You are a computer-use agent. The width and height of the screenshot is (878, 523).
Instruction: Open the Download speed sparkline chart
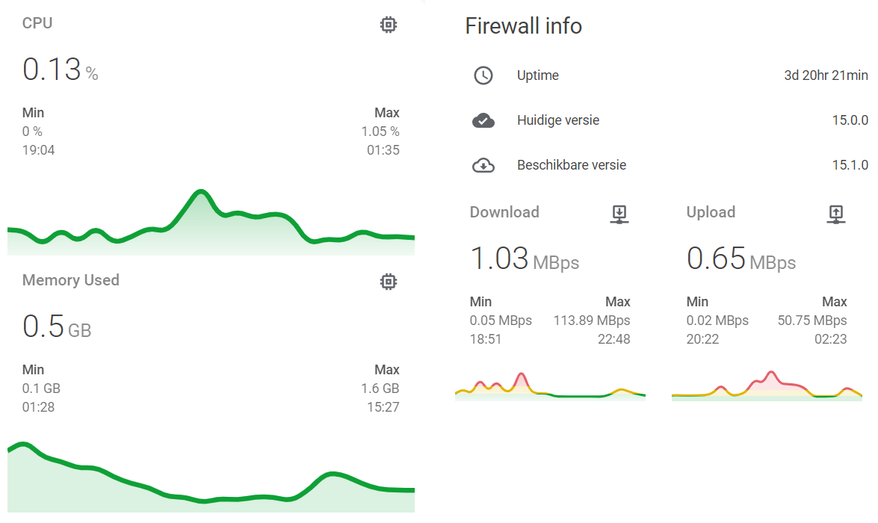point(551,386)
